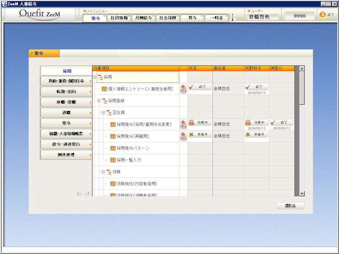Open the 発令 main menu tab

point(94,18)
